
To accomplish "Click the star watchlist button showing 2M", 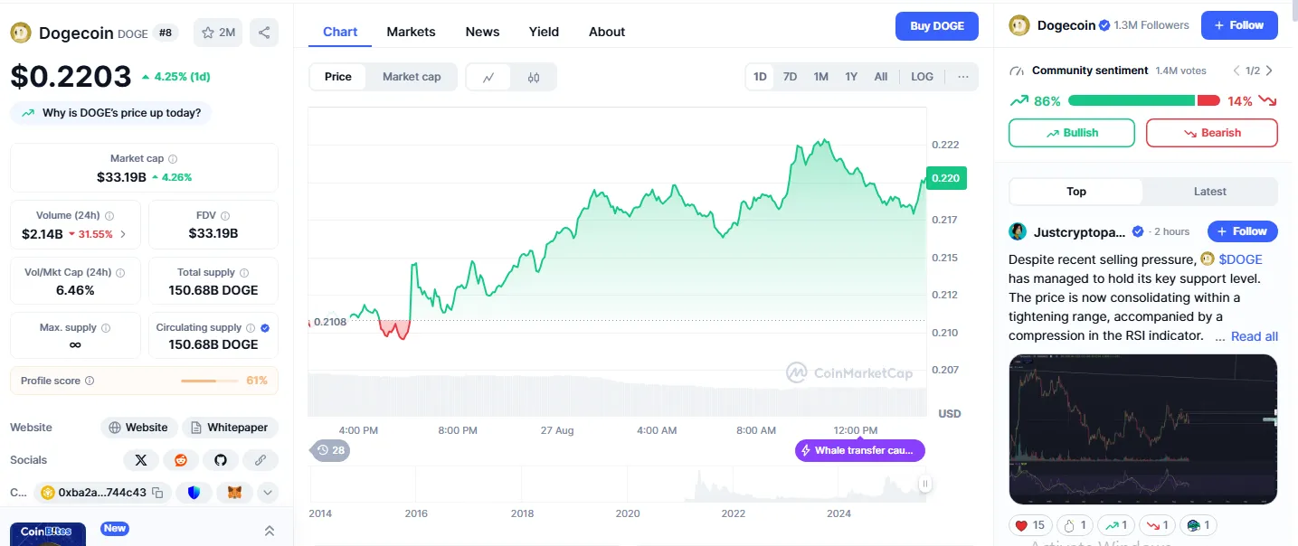I will (x=218, y=33).
